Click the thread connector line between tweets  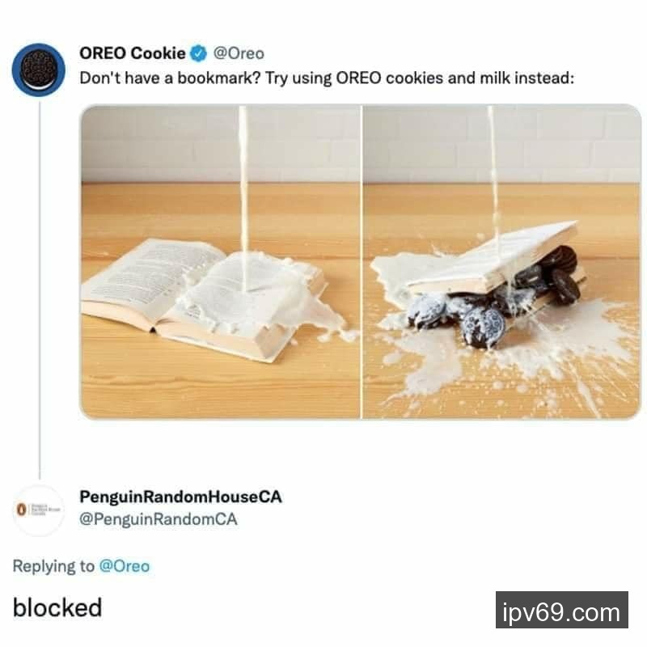(40, 289)
